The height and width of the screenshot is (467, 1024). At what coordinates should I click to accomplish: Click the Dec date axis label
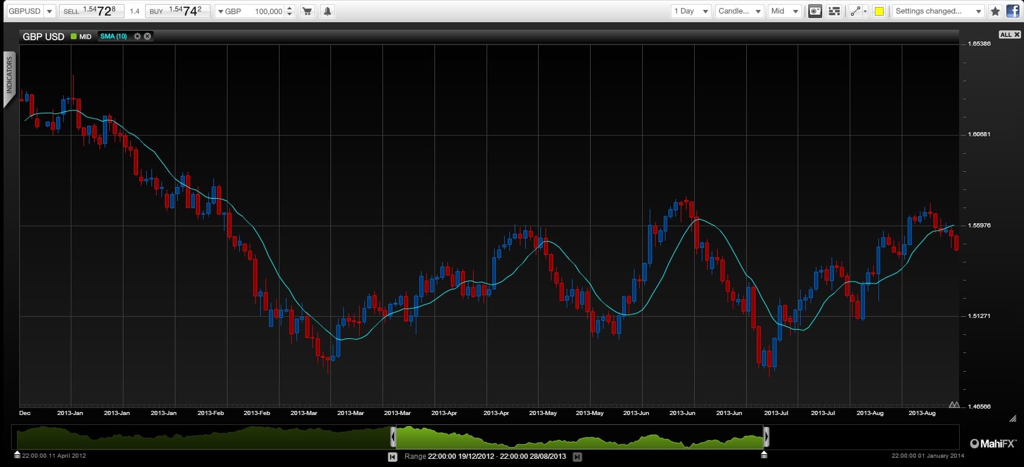pyautogui.click(x=25, y=413)
